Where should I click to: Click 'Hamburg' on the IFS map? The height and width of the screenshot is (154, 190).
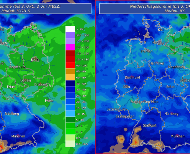pos(159,43)
